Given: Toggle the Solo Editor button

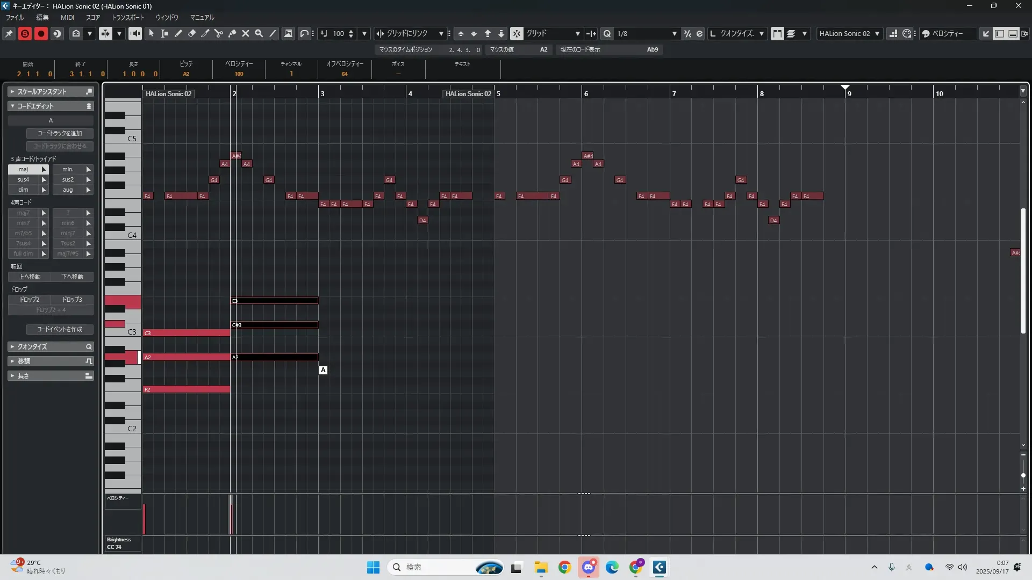Looking at the screenshot, I should coord(25,33).
